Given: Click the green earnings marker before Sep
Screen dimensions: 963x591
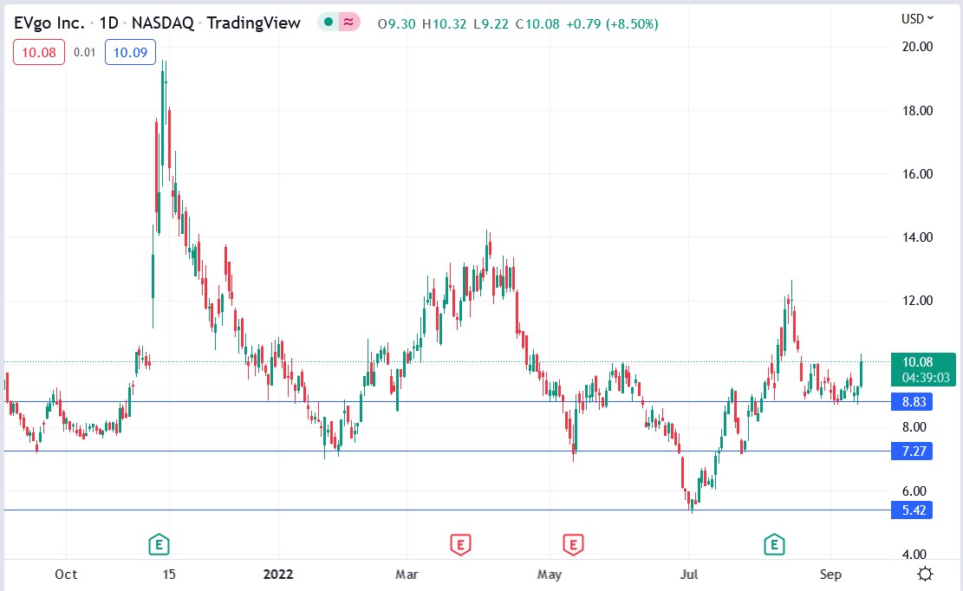Looking at the screenshot, I should pos(773,544).
